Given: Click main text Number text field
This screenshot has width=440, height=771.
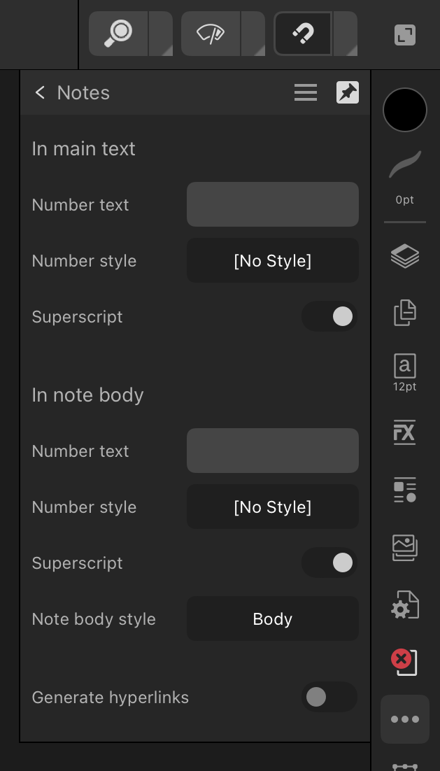Looking at the screenshot, I should pos(273,205).
